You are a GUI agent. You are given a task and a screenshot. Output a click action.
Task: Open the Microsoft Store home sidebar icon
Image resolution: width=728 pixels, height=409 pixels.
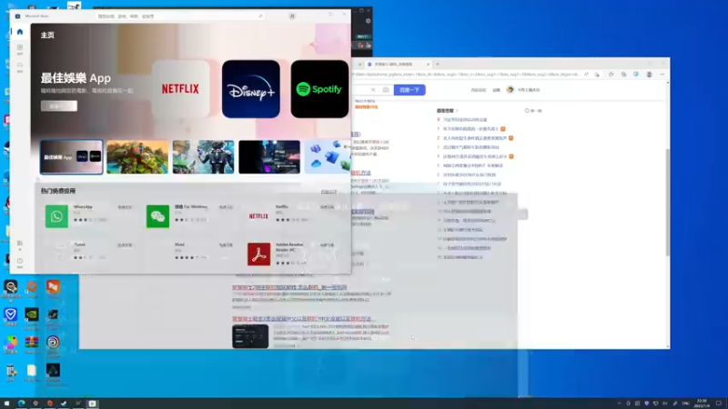click(x=19, y=32)
